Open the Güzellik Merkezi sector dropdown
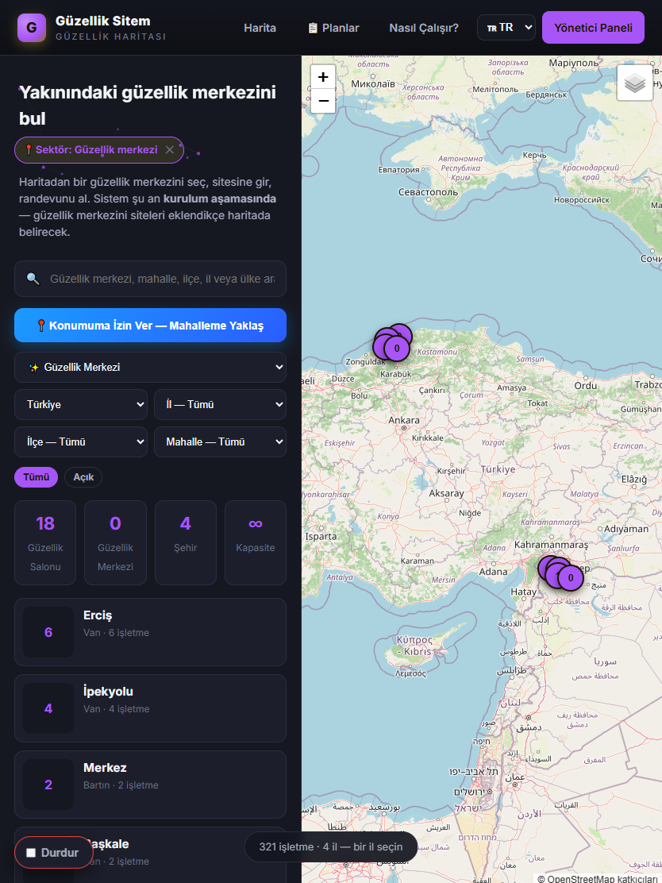The width and height of the screenshot is (662, 883). coord(150,367)
